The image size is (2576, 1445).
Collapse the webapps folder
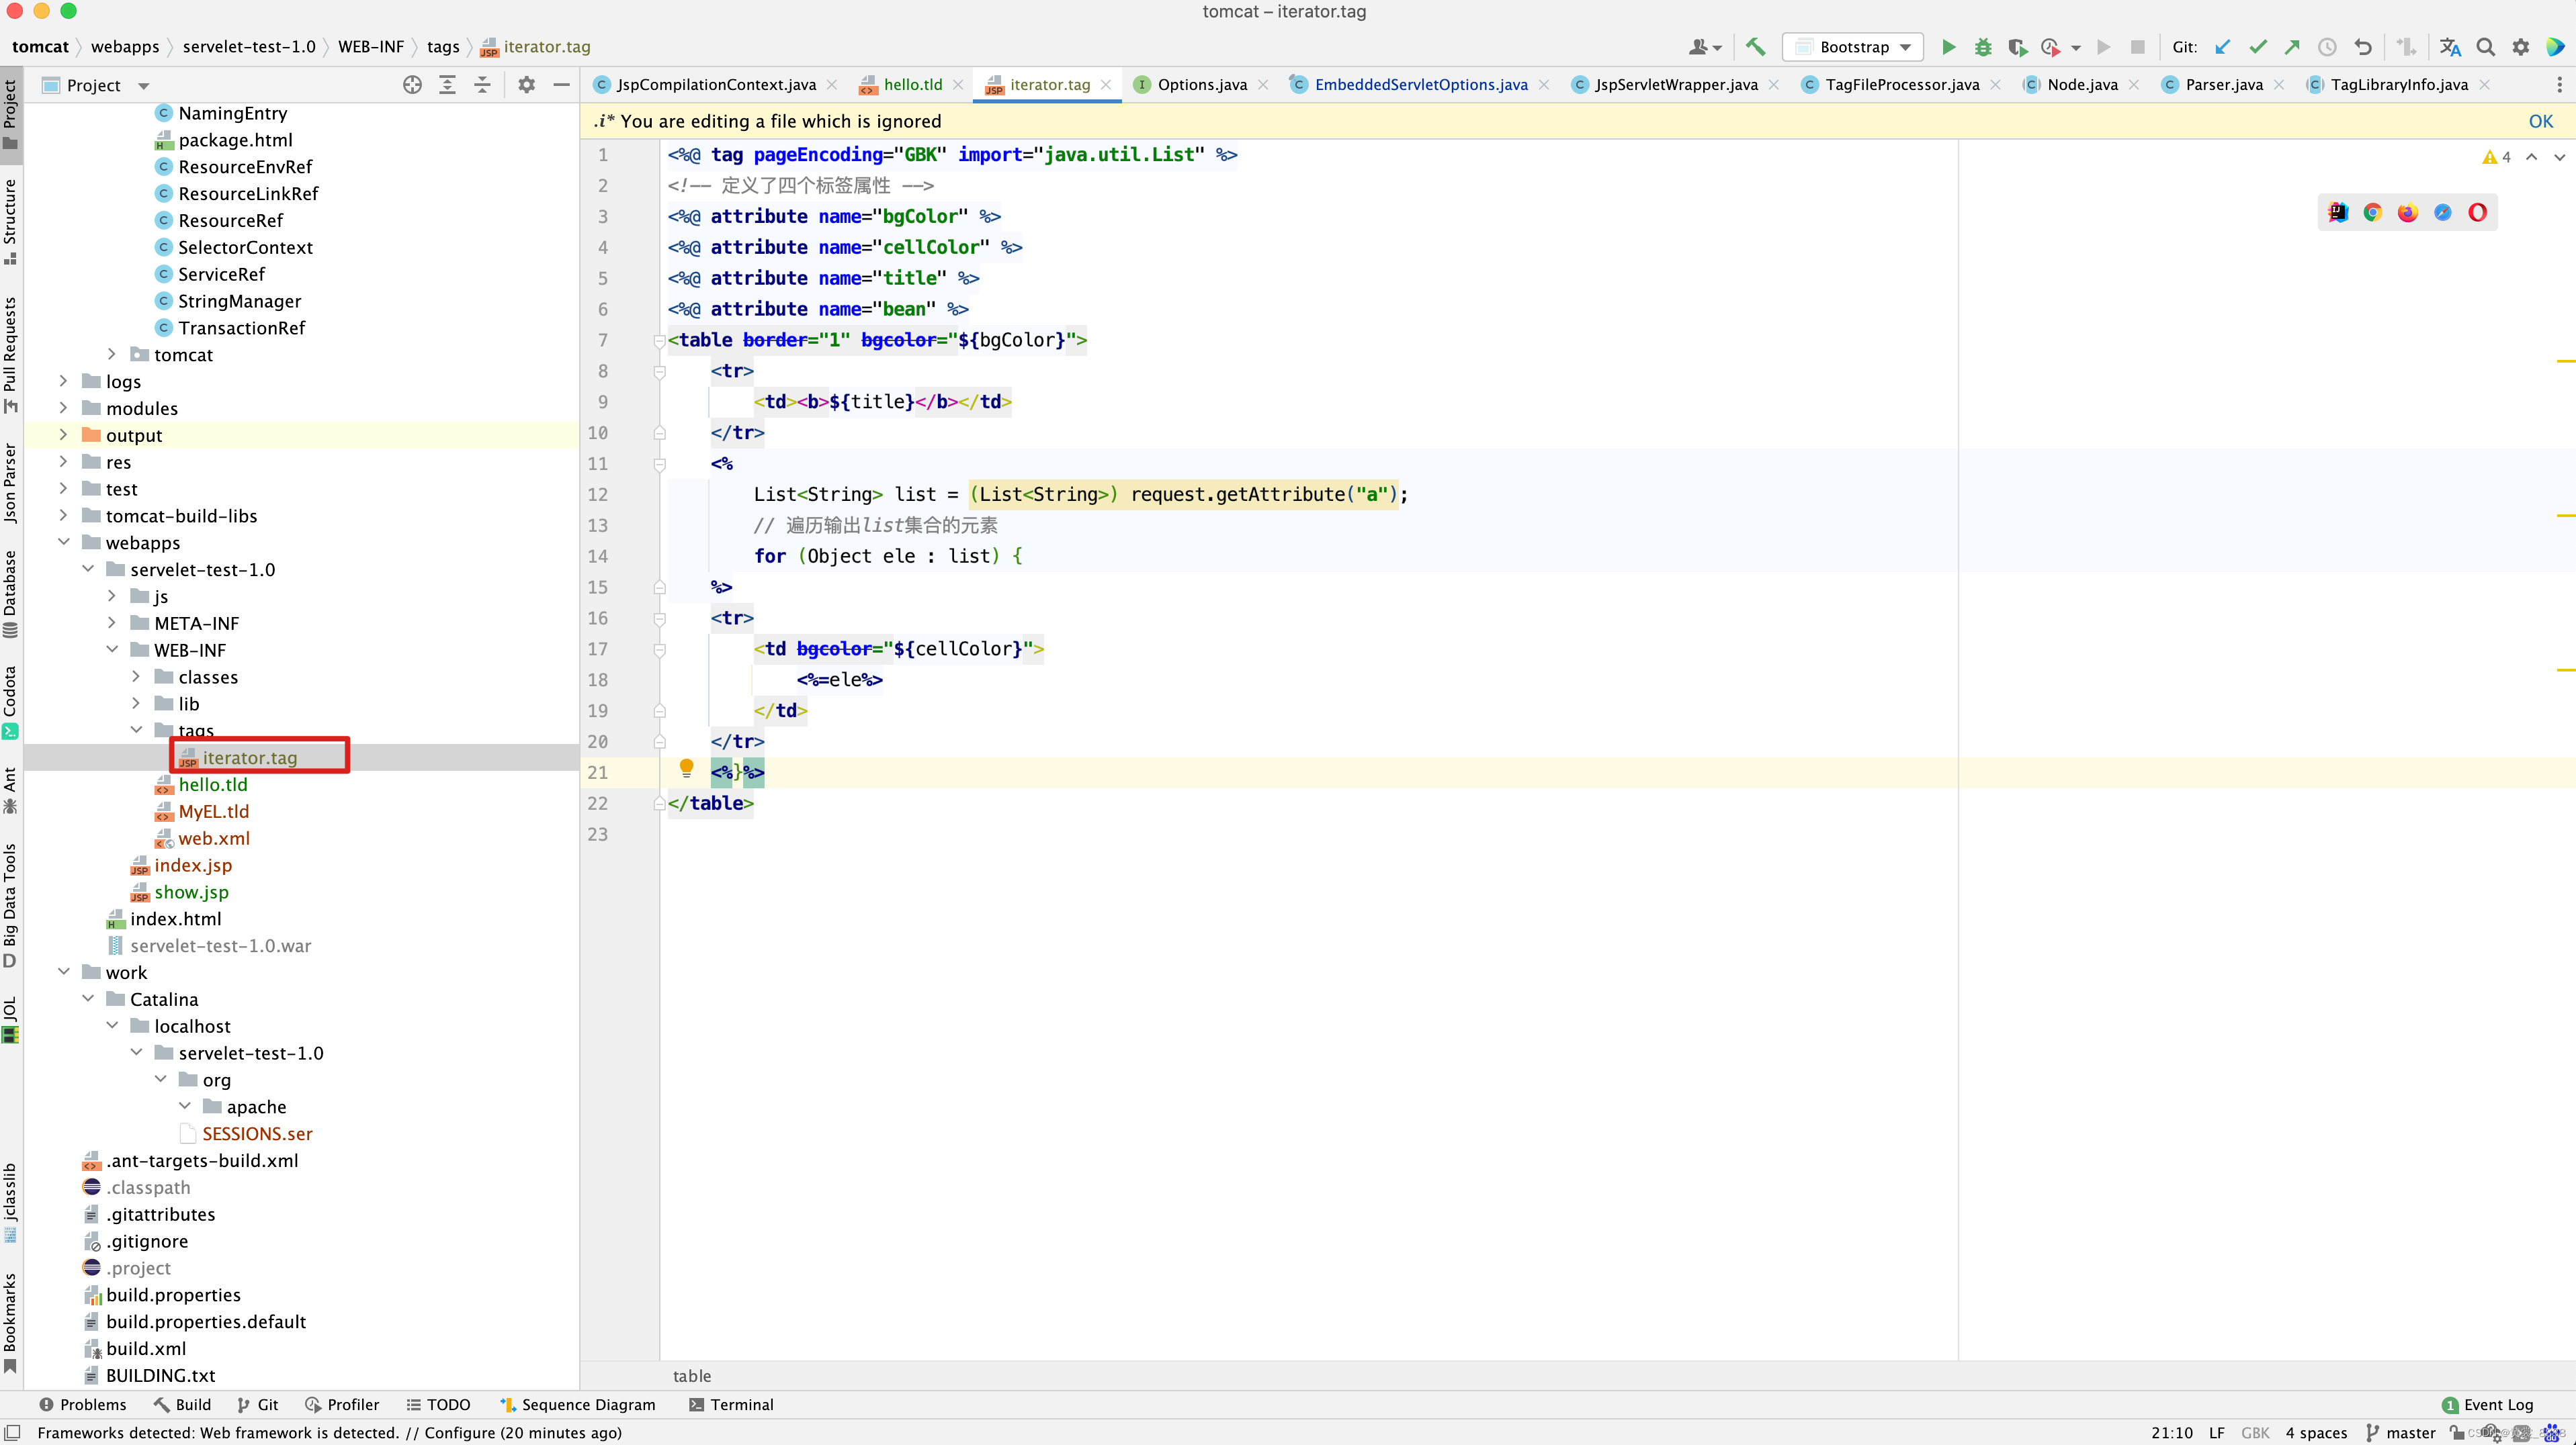click(63, 543)
